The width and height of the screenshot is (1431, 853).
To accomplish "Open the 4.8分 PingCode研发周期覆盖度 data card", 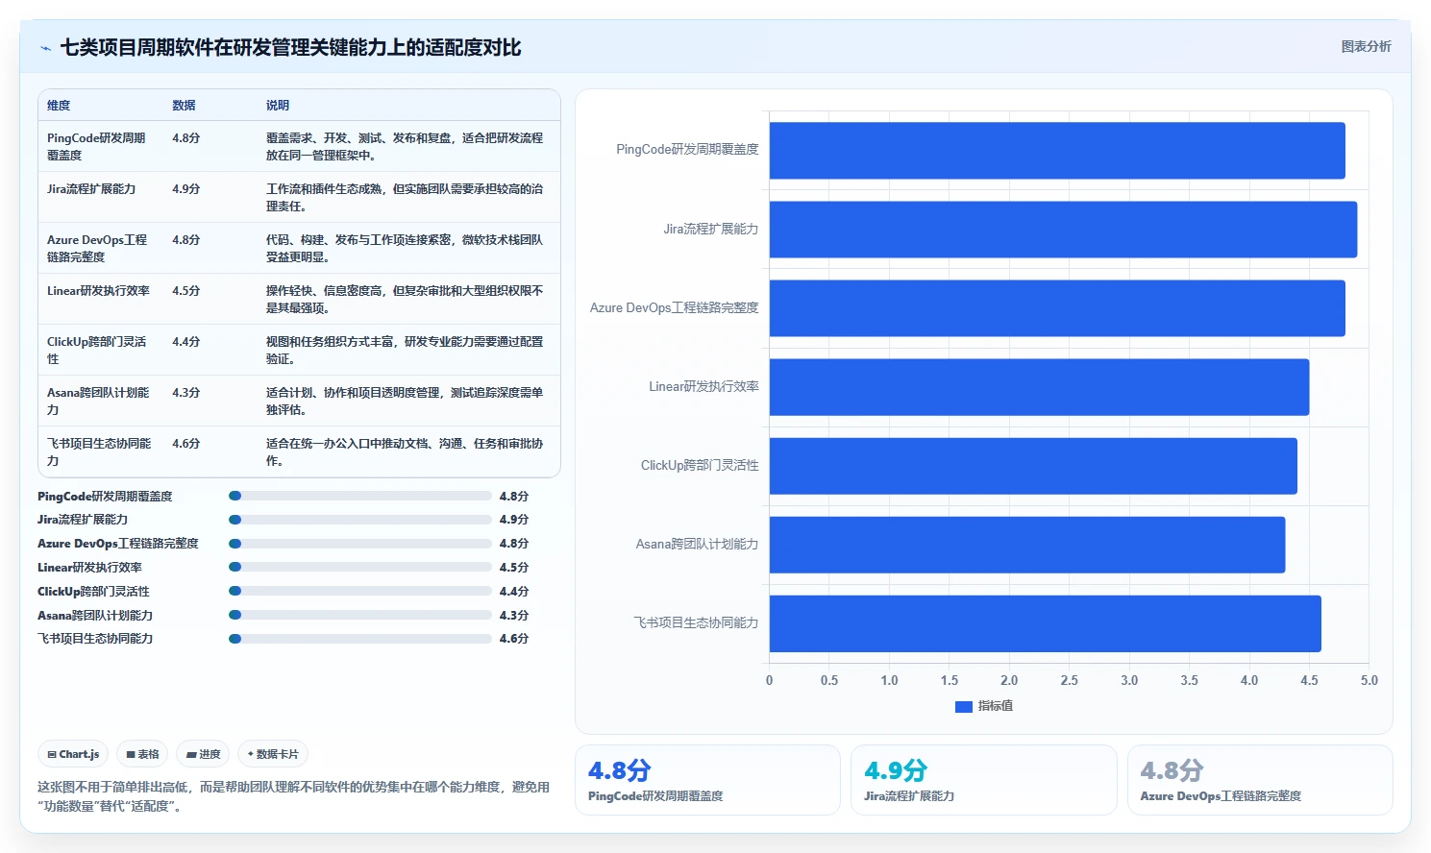I will pos(707,780).
